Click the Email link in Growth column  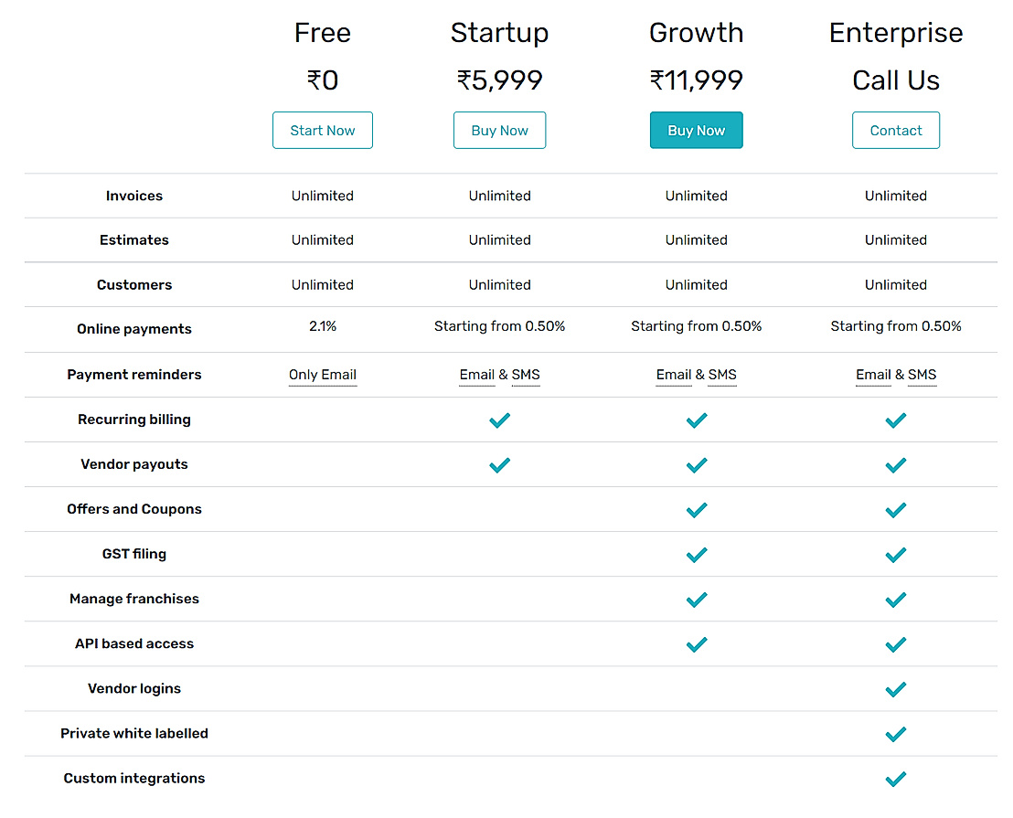(x=674, y=375)
